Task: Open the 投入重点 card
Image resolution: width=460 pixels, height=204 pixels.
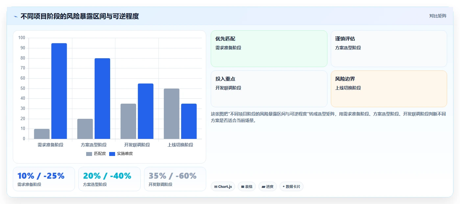Action: (x=269, y=89)
